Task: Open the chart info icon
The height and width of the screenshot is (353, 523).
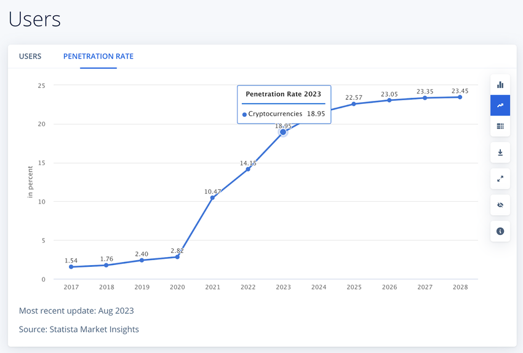Action: pos(500,231)
